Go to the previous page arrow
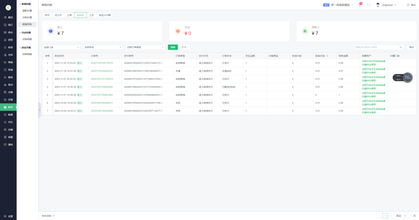Screen dimensions: 419x220 point(379,216)
